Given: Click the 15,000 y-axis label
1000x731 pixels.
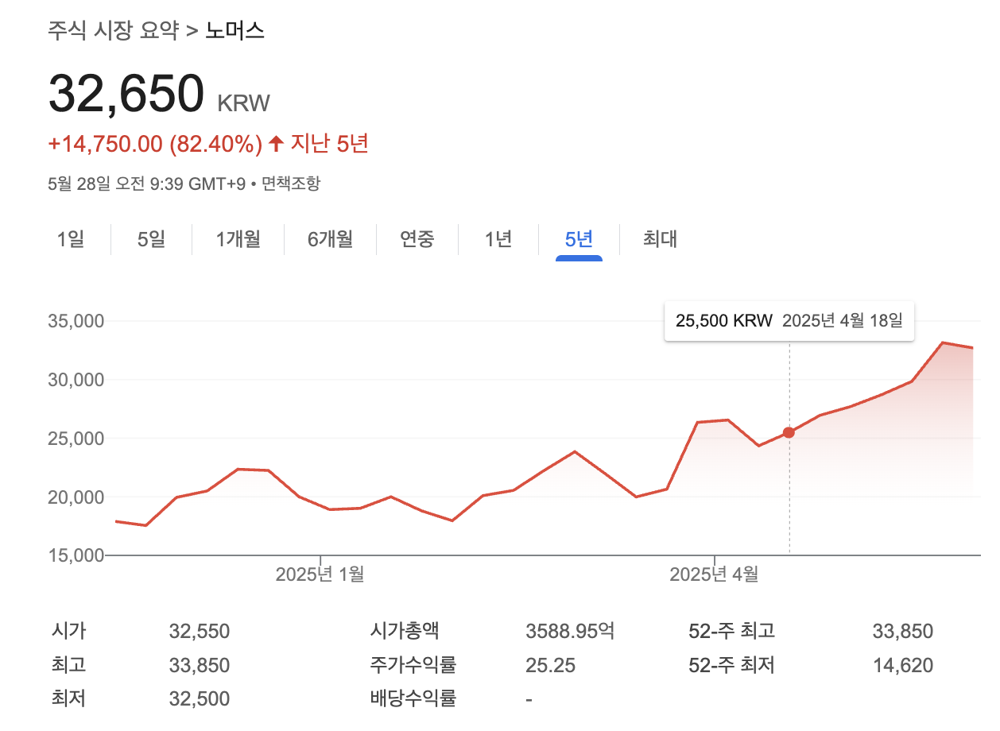Looking at the screenshot, I should coord(76,555).
